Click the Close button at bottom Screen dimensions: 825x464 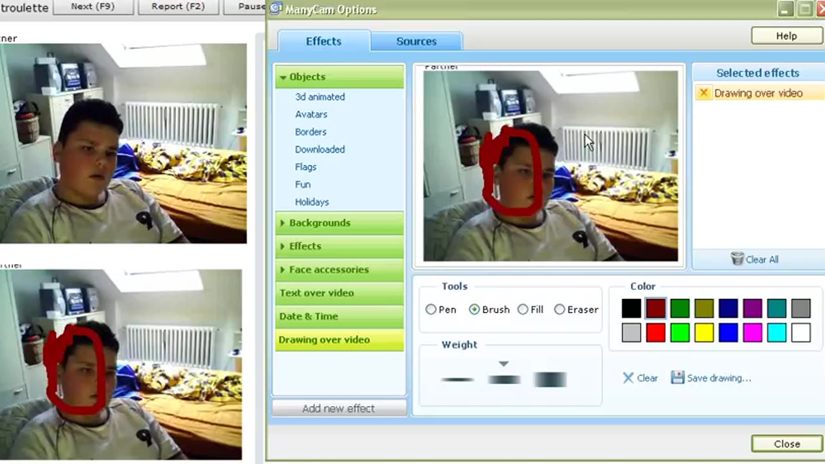pyautogui.click(x=787, y=444)
